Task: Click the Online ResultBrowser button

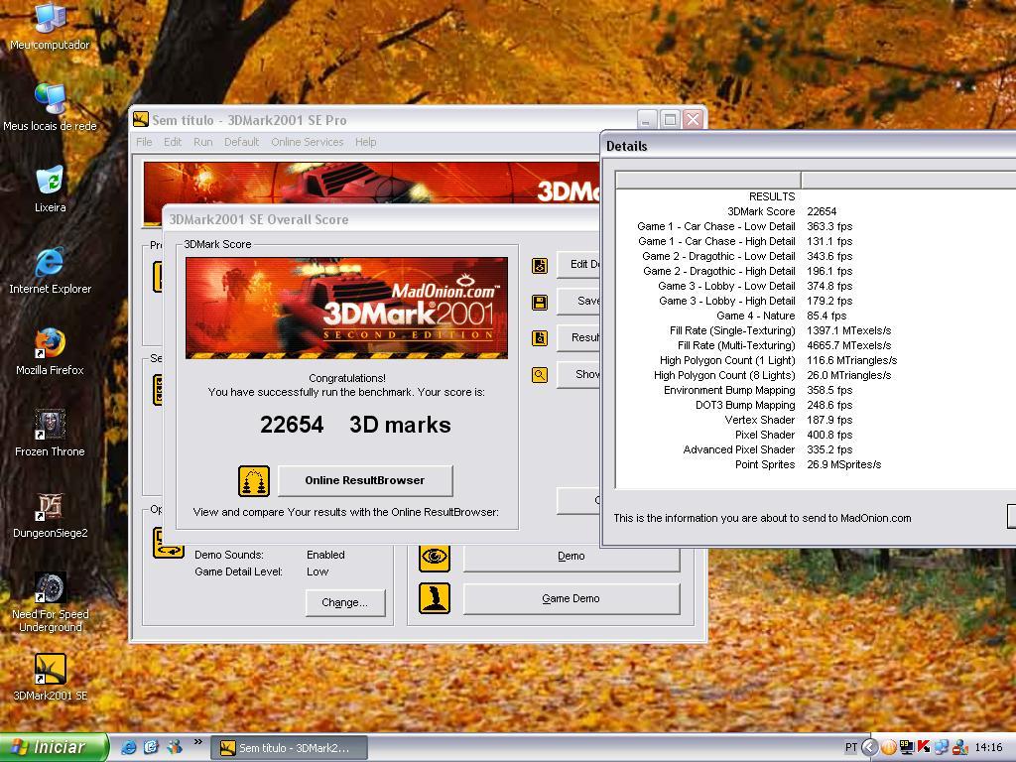Action: coord(365,481)
